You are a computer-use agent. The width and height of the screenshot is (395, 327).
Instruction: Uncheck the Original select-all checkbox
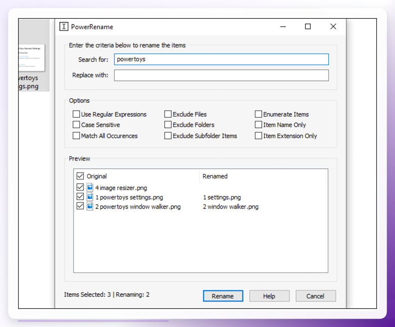click(x=80, y=176)
